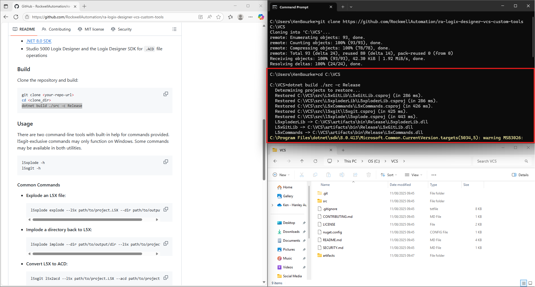
Task: Expand Ken - Hanley tree item
Action: 272,205
